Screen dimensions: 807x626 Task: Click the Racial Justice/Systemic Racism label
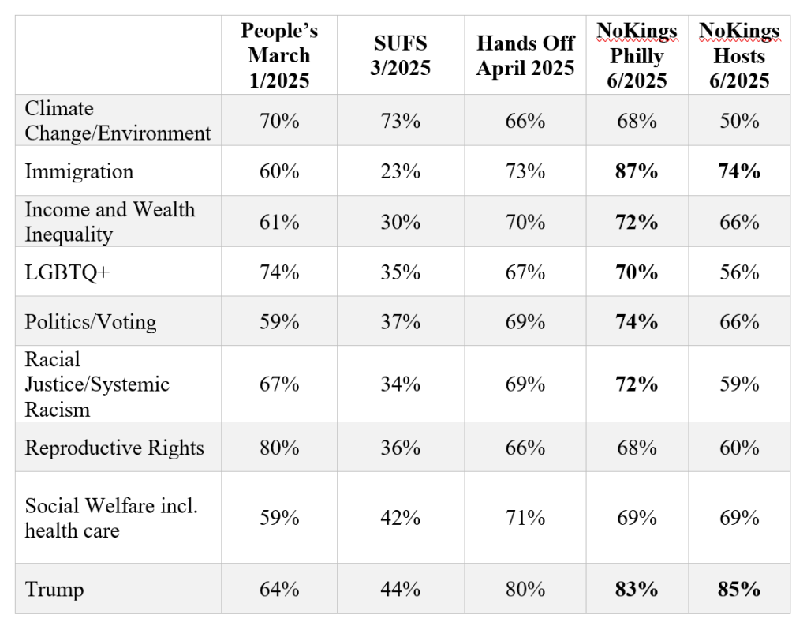click(97, 384)
